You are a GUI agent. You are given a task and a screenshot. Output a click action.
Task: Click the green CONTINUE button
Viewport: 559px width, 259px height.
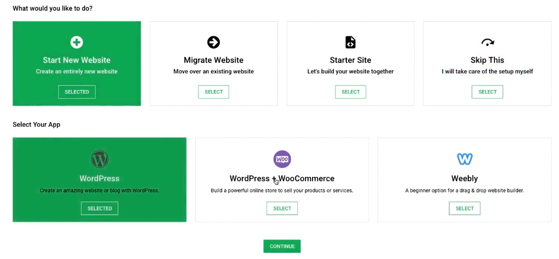pyautogui.click(x=282, y=246)
